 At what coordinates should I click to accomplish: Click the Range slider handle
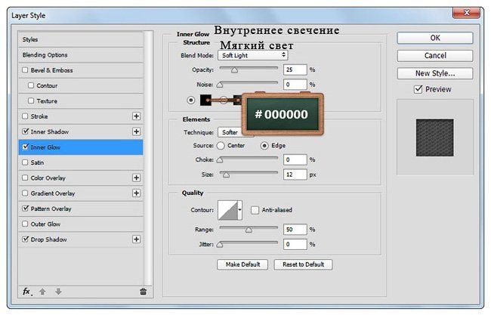point(249,230)
